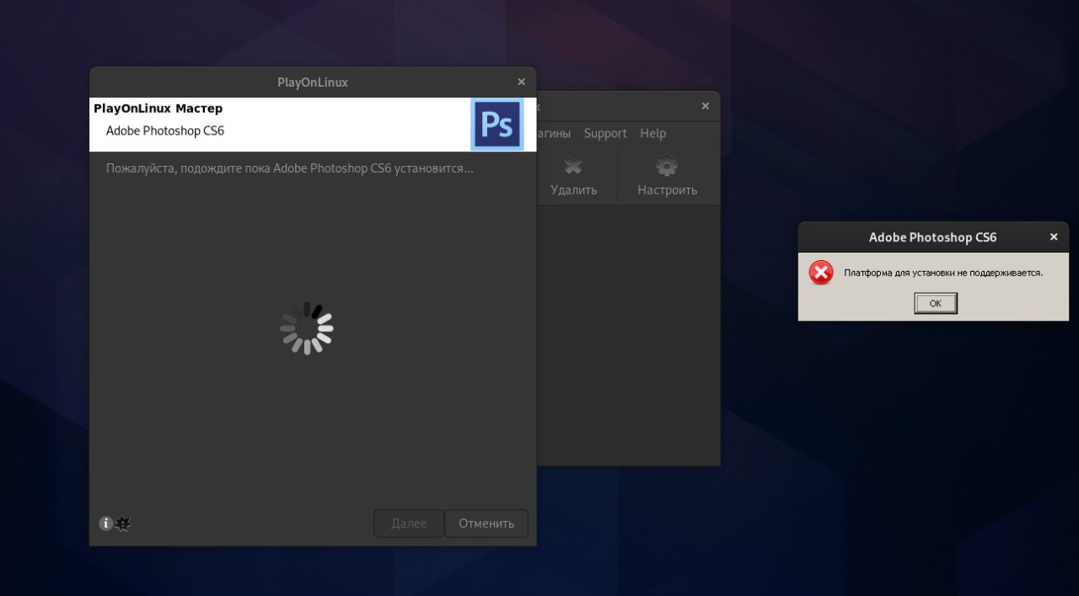Click the 'PlayOnLinux Мастер' heading
The image size is (1079, 596).
[x=158, y=109]
